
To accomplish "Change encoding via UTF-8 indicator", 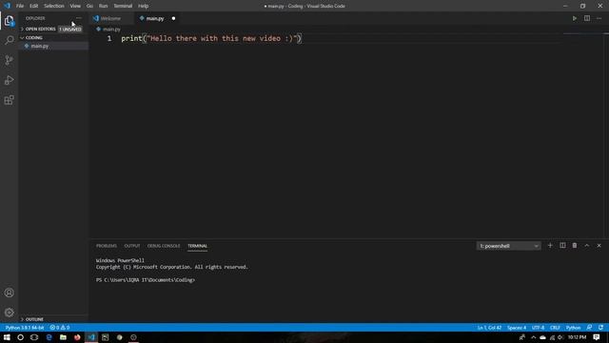I will [538, 328].
